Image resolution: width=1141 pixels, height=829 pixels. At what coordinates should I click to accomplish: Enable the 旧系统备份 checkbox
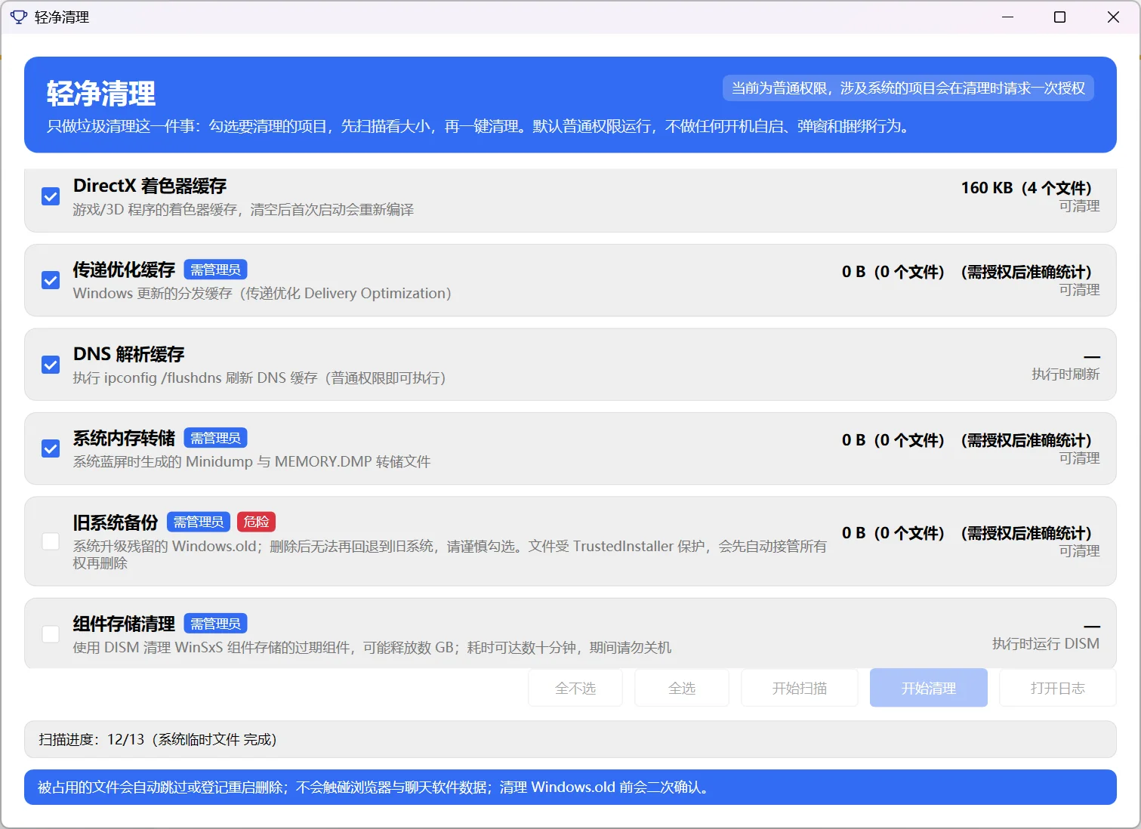click(51, 541)
